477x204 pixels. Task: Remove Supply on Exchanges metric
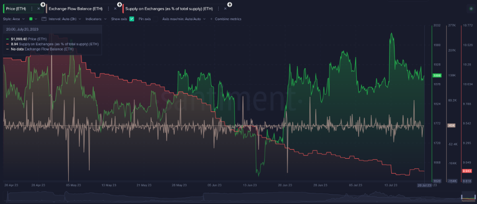pyautogui.click(x=225, y=9)
